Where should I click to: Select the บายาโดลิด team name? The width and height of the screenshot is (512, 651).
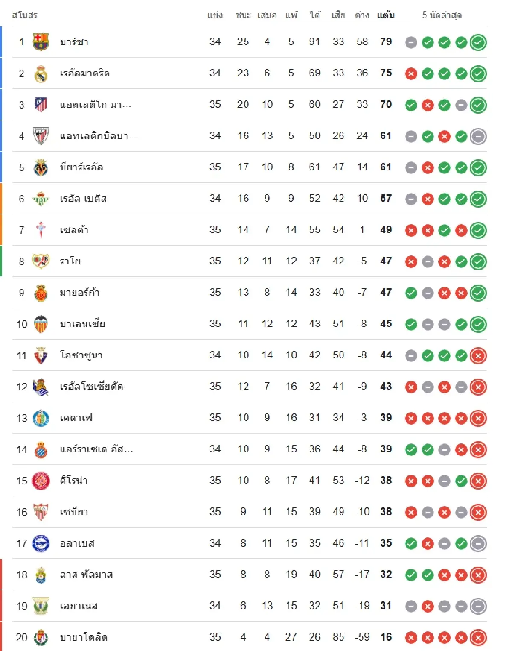tap(84, 637)
